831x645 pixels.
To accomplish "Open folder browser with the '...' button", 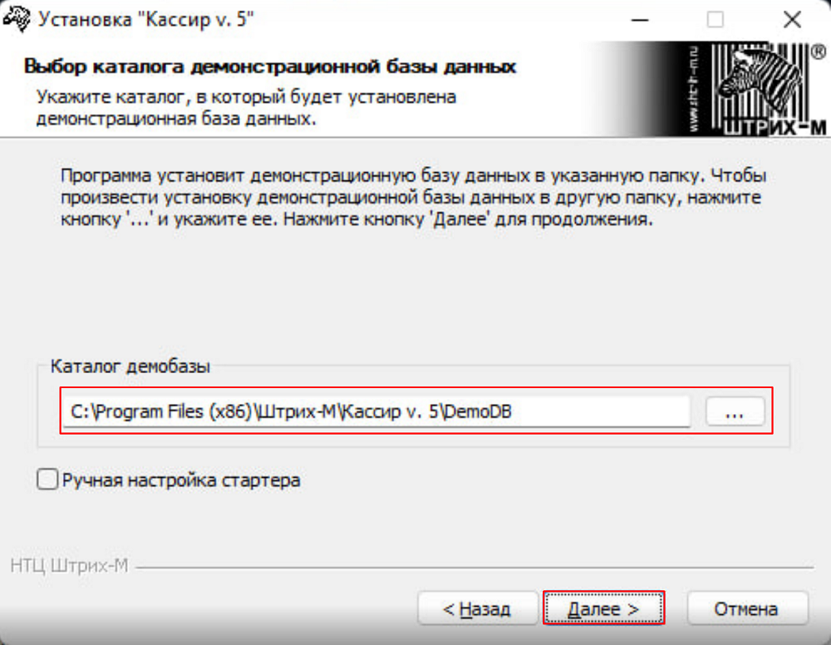I will coord(735,411).
